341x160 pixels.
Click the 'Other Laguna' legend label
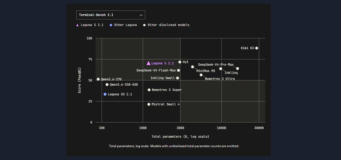(x=125, y=25)
